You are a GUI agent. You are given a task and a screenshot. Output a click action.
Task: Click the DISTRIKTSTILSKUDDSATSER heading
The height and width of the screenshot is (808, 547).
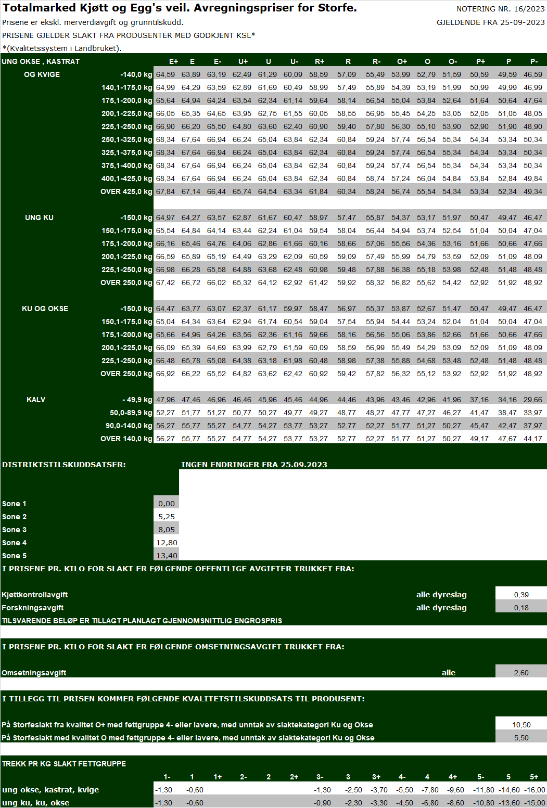[64, 465]
